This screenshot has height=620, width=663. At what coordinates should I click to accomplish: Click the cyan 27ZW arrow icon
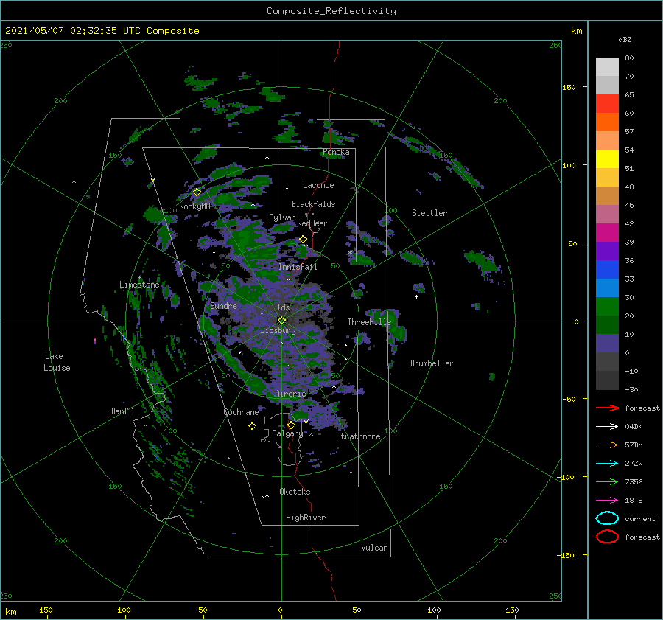click(607, 464)
